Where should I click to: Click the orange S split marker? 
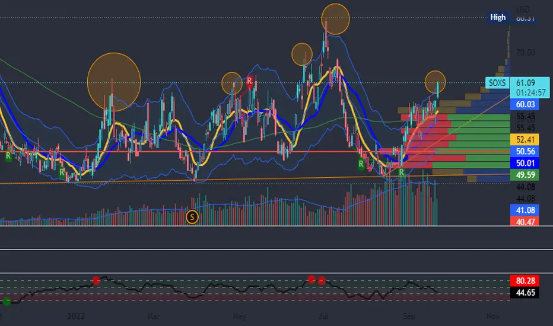(x=192, y=217)
